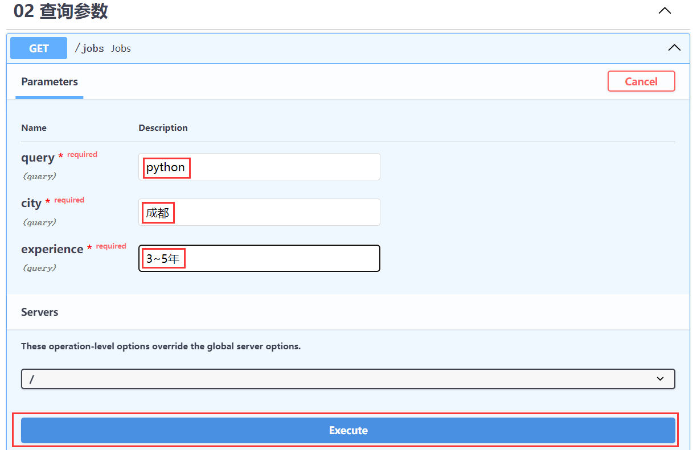
Task: Click the Servers section heading
Action: [x=40, y=312]
